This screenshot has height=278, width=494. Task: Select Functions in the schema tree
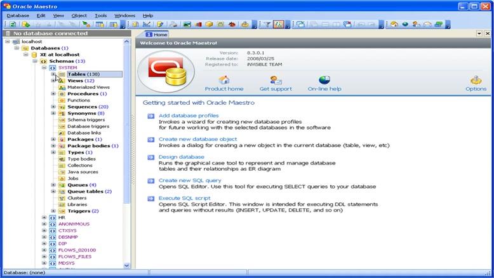pyautogui.click(x=79, y=100)
